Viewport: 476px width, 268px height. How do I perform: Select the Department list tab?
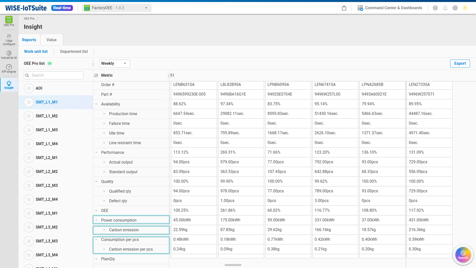click(x=74, y=52)
